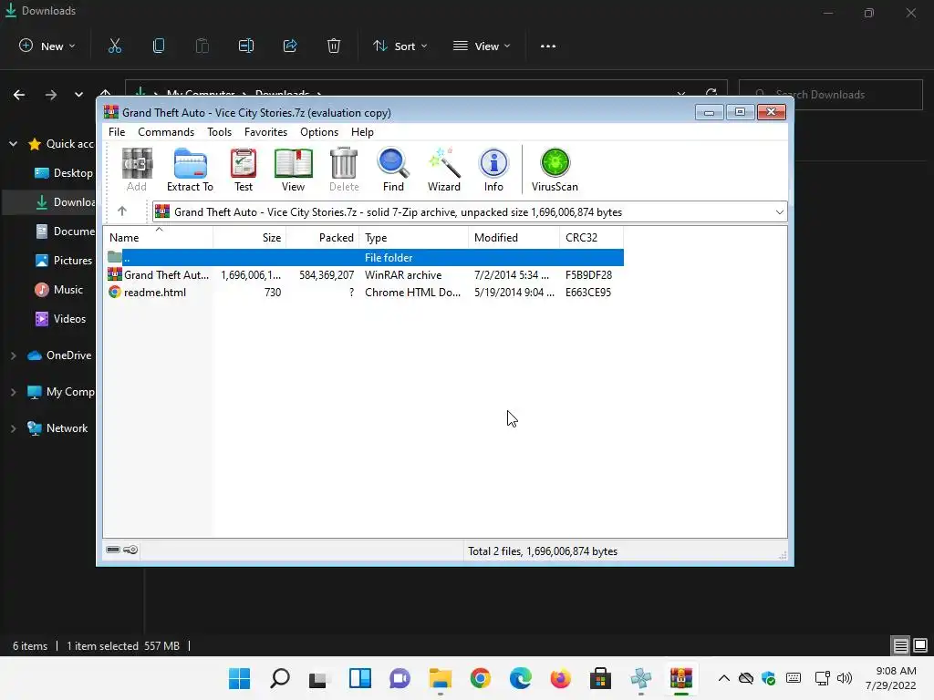Sort WinRAR list by CRC32 column
This screenshot has height=700, width=934.
pyautogui.click(x=591, y=237)
